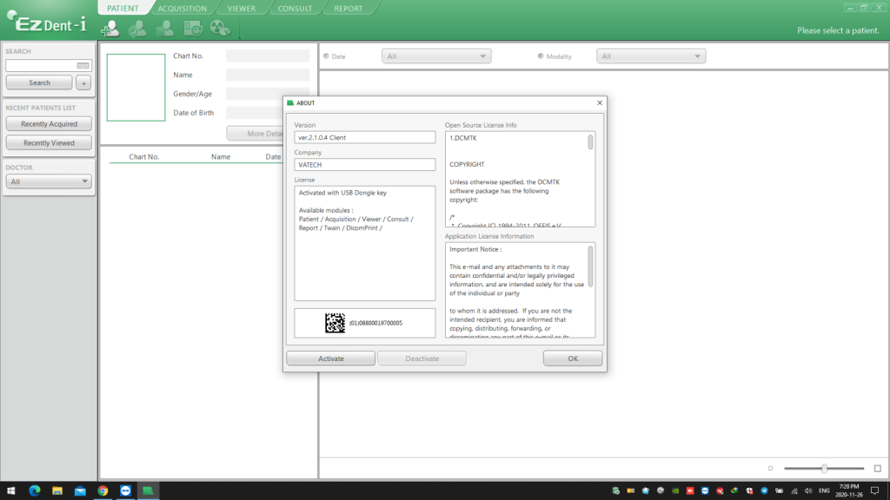Expand the Doctor dropdown
Image resolution: width=890 pixels, height=500 pixels.
pos(49,181)
